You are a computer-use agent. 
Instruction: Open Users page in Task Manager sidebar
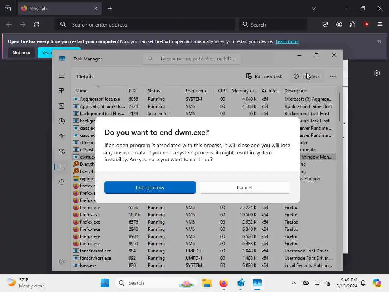(x=62, y=151)
